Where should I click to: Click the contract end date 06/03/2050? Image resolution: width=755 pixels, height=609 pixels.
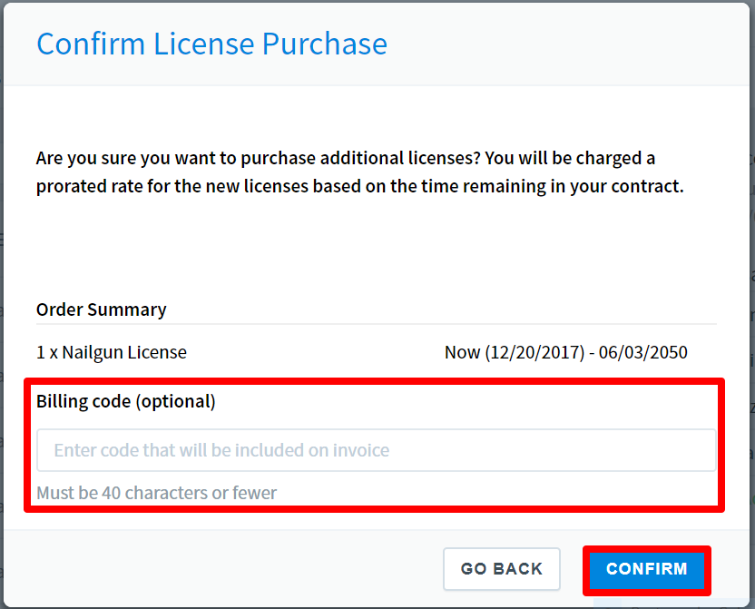644,352
